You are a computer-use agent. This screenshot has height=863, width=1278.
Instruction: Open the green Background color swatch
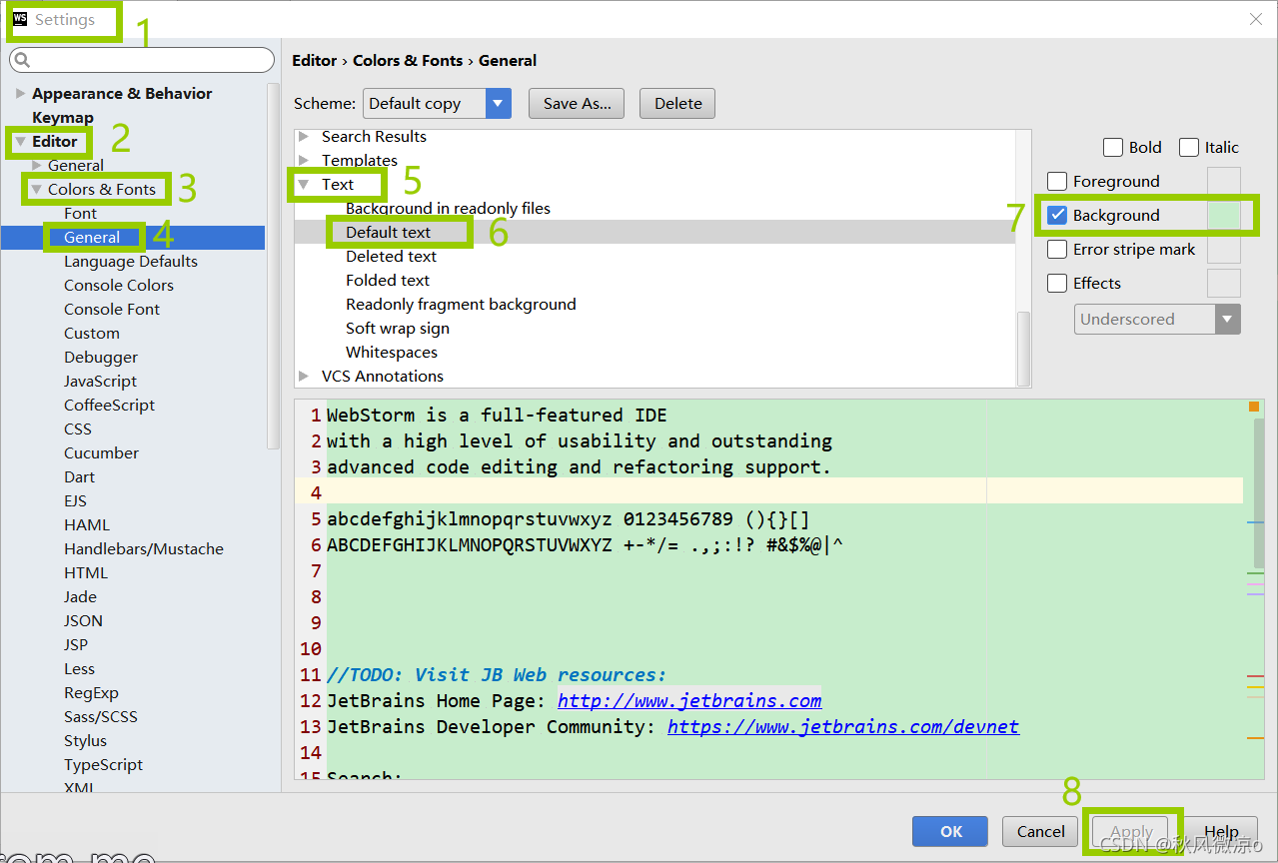1224,216
